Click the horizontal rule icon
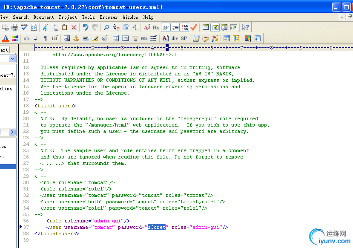The width and height of the screenshot is (353, 248). click(x=86, y=38)
